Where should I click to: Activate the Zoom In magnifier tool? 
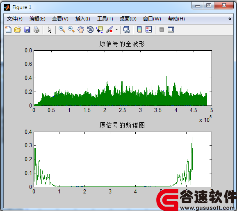pyautogui.click(x=62, y=29)
